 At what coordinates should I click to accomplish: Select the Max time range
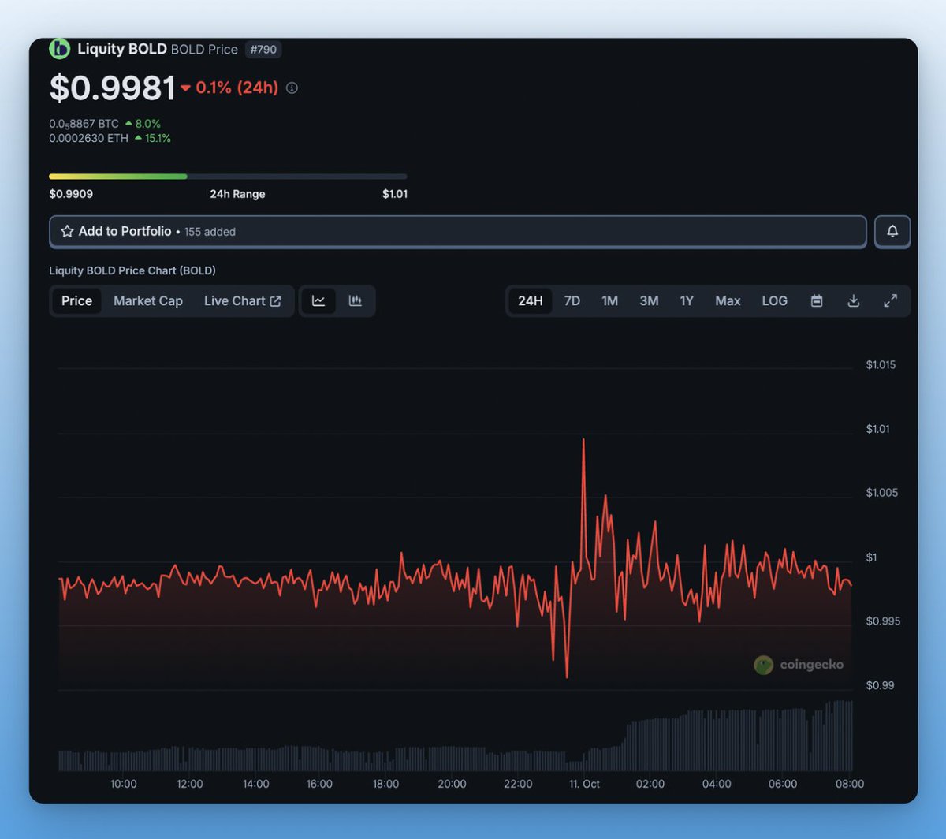tap(728, 300)
